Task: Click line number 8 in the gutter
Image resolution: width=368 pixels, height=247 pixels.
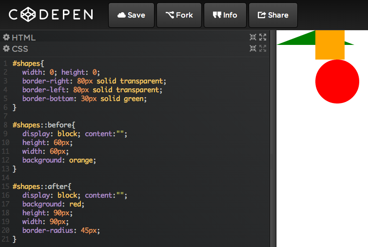Action: [x=6, y=125]
